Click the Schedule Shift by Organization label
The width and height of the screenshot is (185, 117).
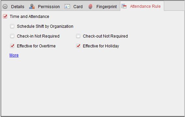tap(45, 27)
